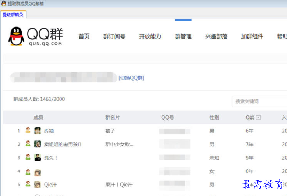Open 加群组件 navigation item
Image resolution: width=287 pixels, height=196 pixels.
[252, 36]
